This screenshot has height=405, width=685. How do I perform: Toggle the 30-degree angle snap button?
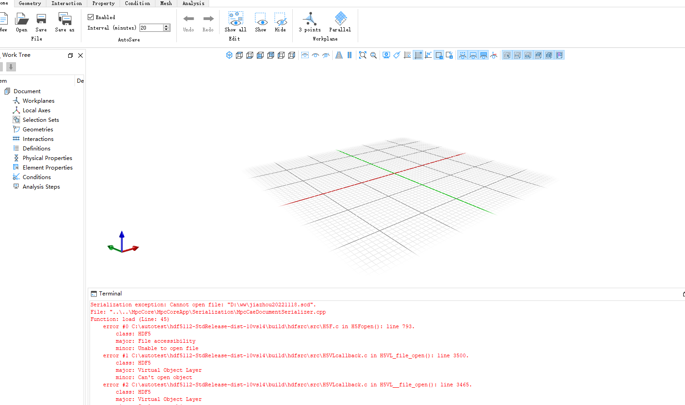click(428, 55)
